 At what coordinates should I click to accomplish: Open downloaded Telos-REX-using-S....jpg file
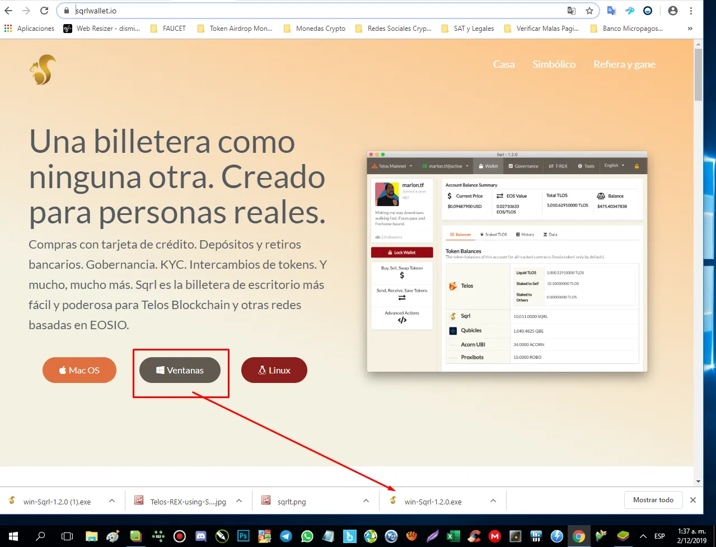[x=180, y=501]
